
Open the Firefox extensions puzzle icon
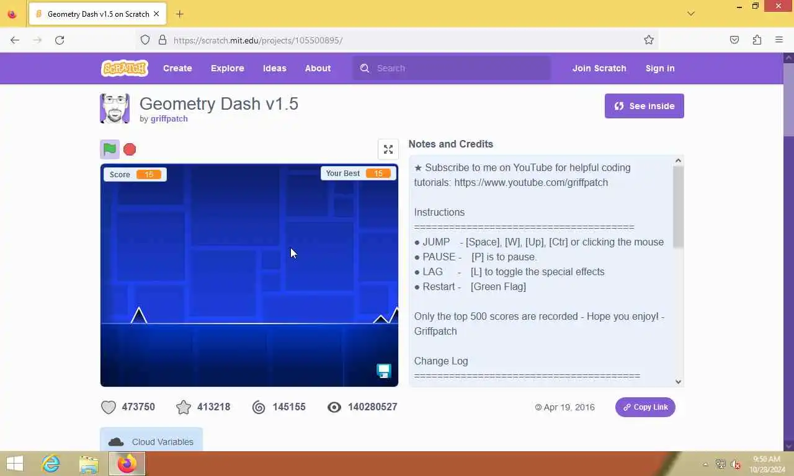pyautogui.click(x=757, y=40)
